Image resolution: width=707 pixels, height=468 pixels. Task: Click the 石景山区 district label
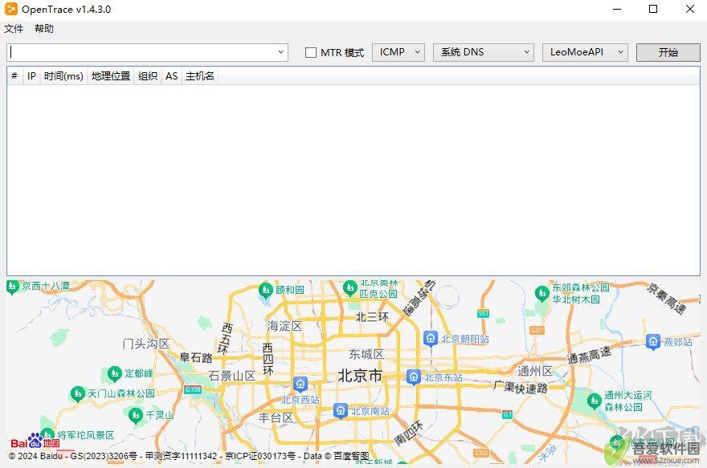[231, 375]
